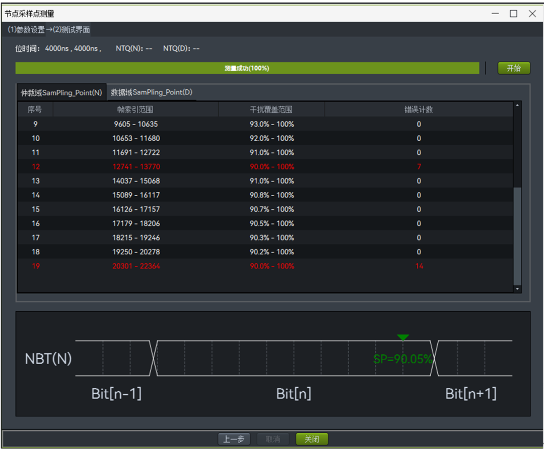Open the (2)测试界面 step
Viewport: 544px width, 449px height.
click(72, 30)
